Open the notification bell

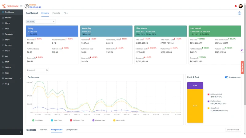click(236, 6)
